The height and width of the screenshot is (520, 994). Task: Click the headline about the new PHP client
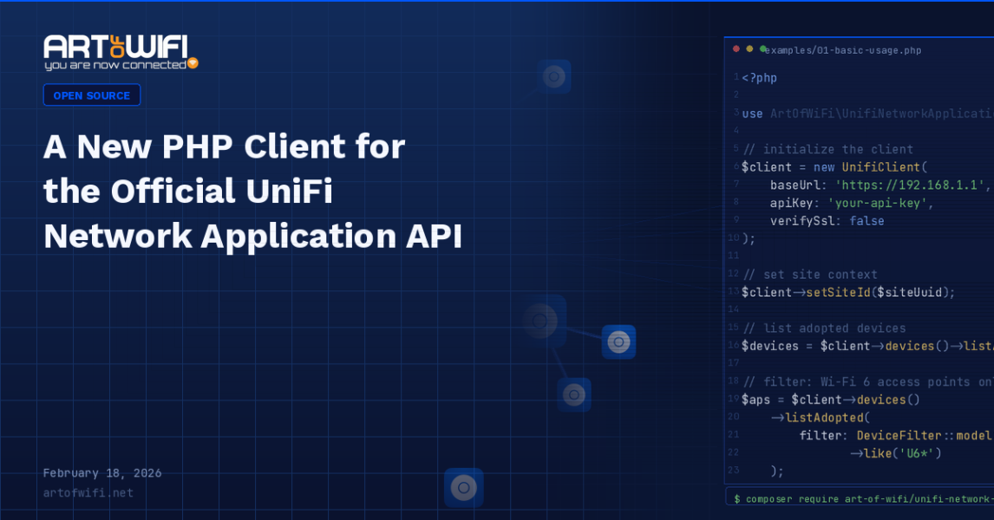coord(252,192)
